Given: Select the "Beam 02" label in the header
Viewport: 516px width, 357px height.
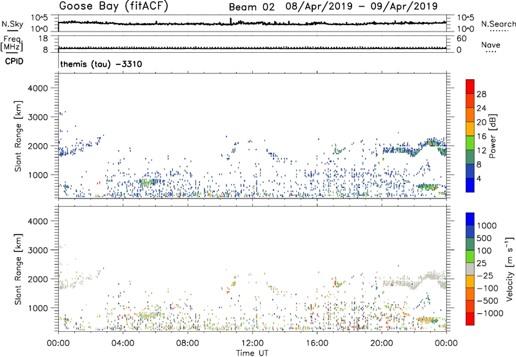Looking at the screenshot, I should tap(252, 7).
